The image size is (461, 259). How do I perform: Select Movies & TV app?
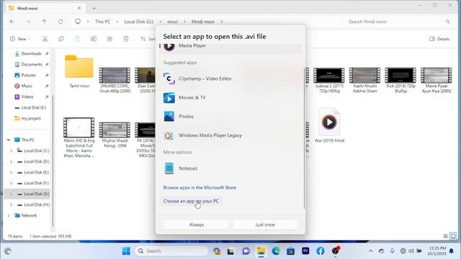coord(230,98)
